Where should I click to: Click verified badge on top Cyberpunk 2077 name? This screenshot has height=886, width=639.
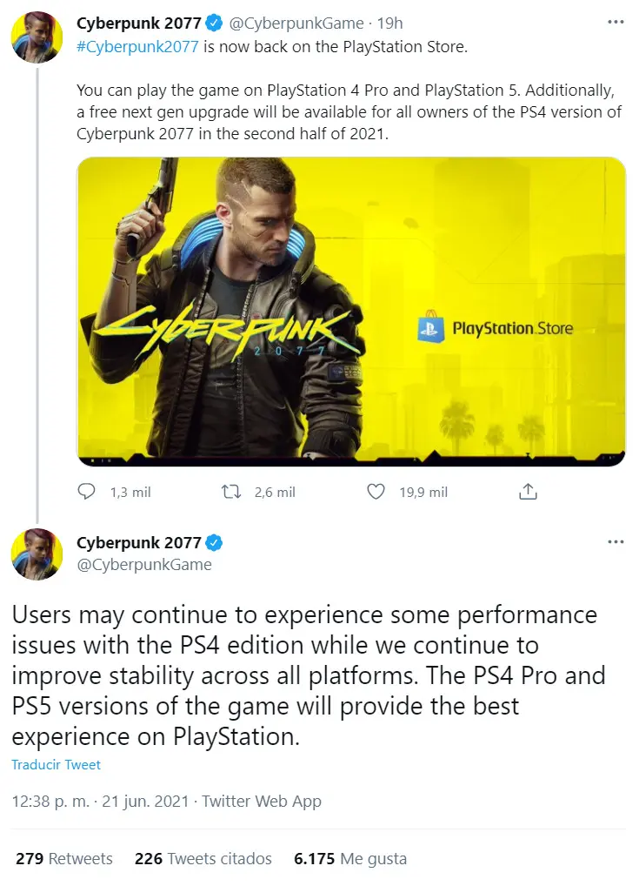coord(215,23)
